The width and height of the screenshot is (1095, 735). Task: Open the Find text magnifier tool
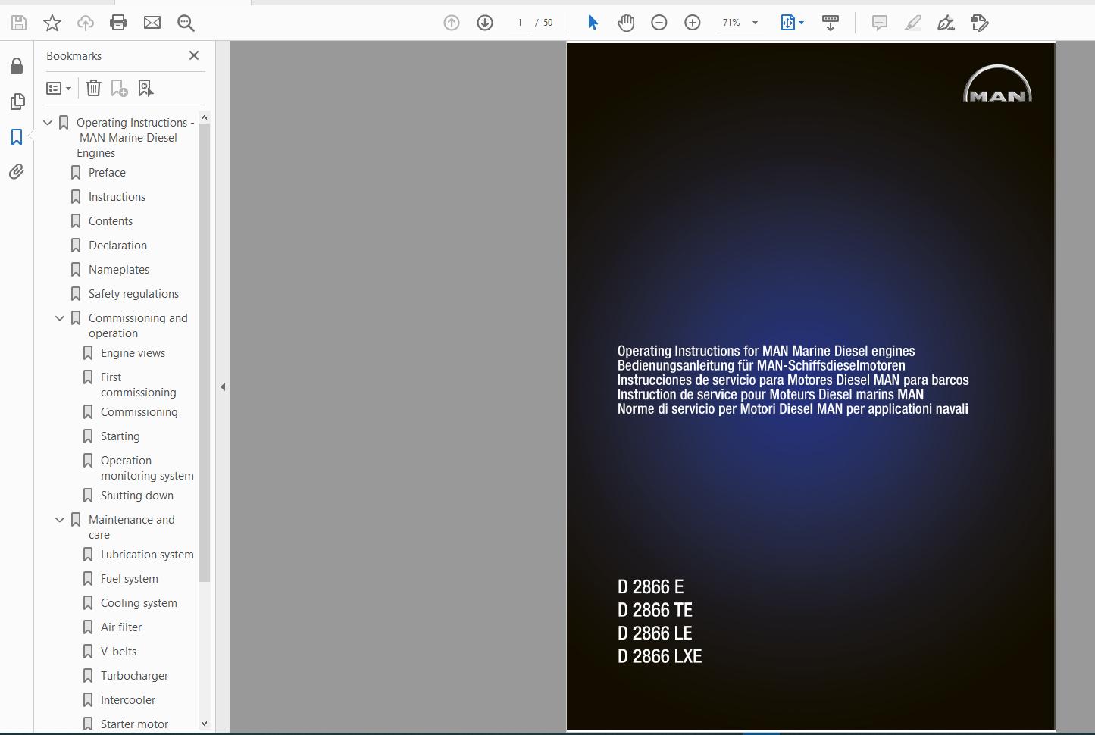(x=186, y=23)
